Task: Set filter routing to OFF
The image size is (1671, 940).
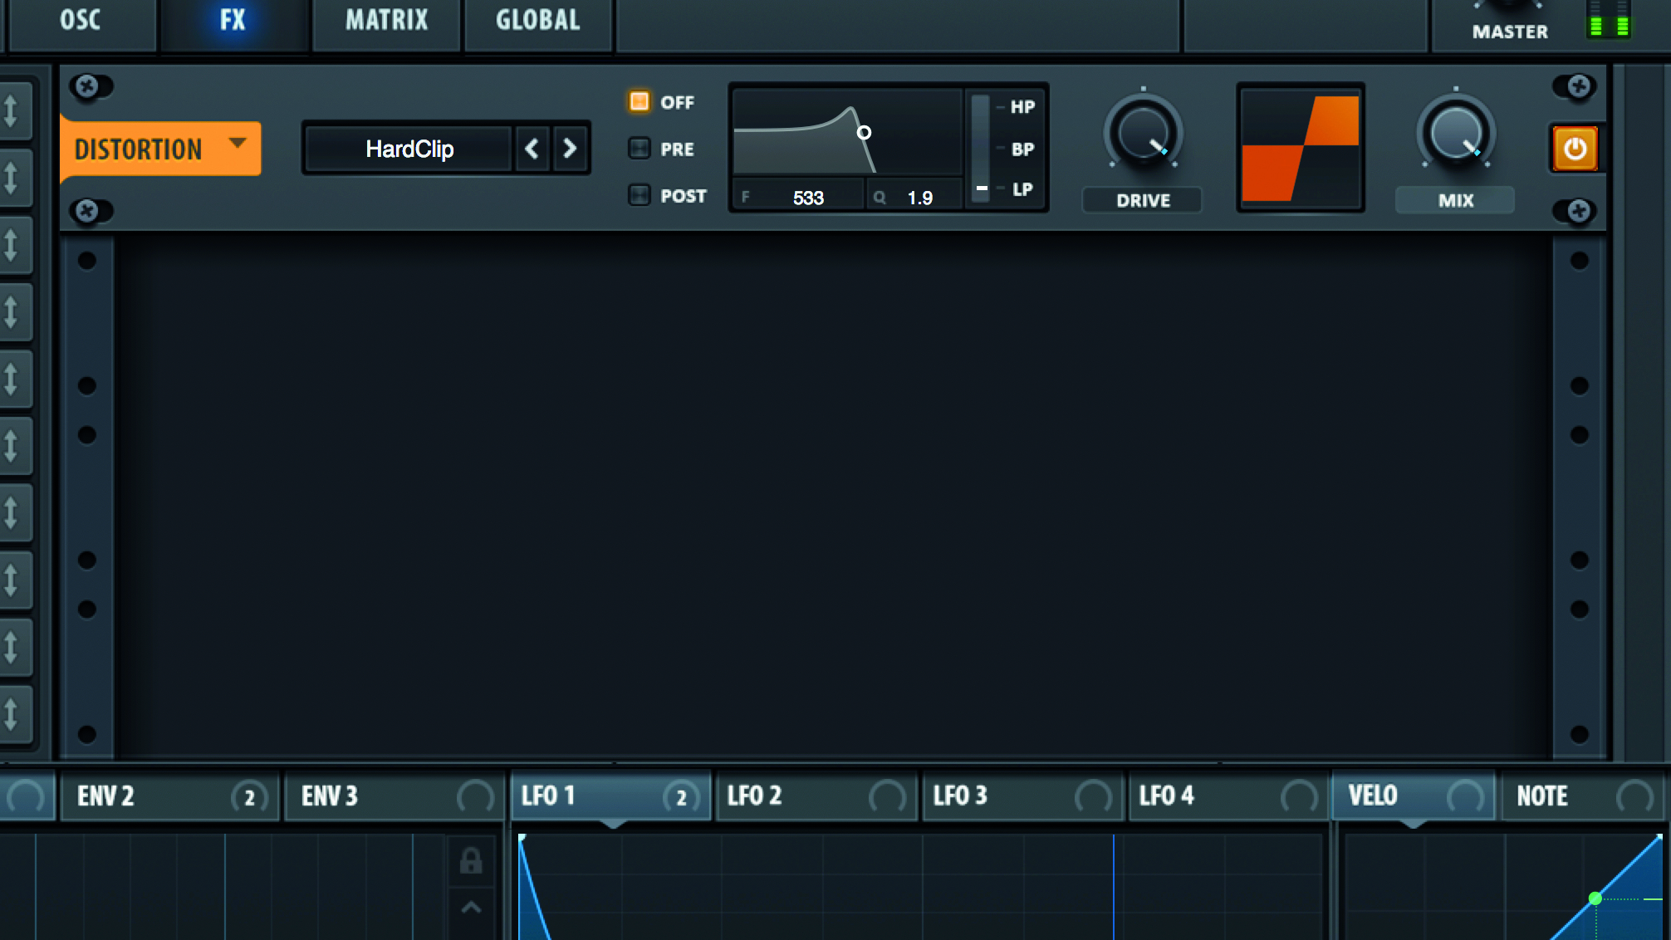Action: [639, 101]
